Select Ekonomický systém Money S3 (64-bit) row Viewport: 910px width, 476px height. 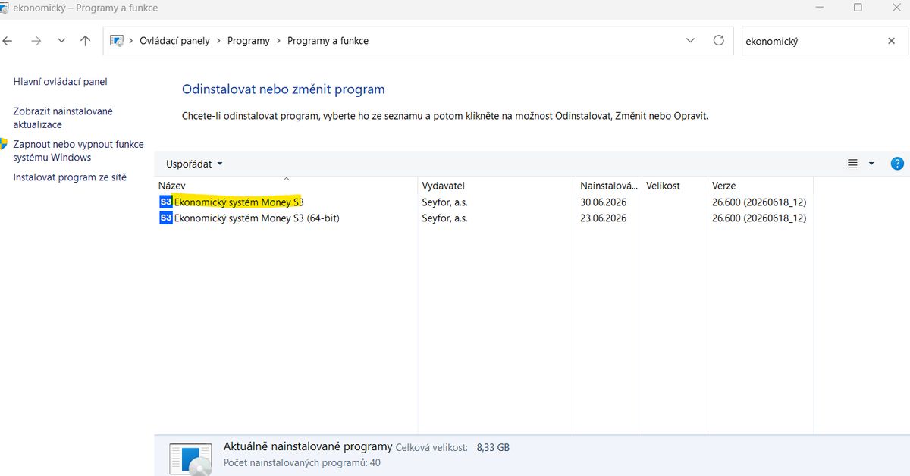(484, 218)
